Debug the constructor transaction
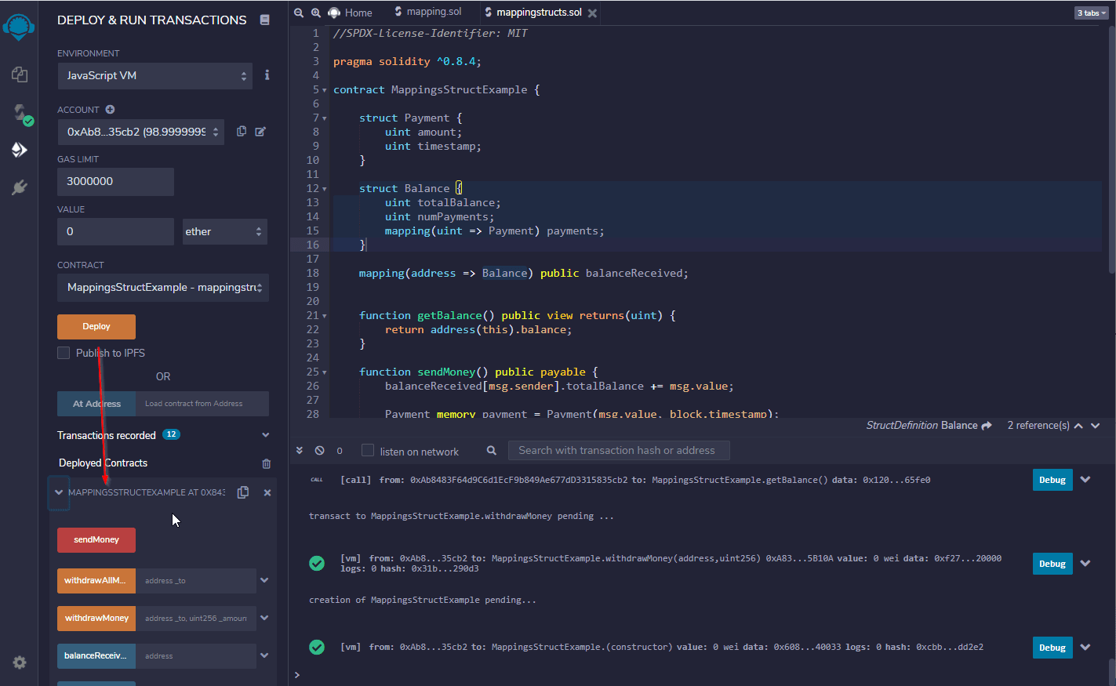Image resolution: width=1116 pixels, height=686 pixels. pyautogui.click(x=1052, y=648)
